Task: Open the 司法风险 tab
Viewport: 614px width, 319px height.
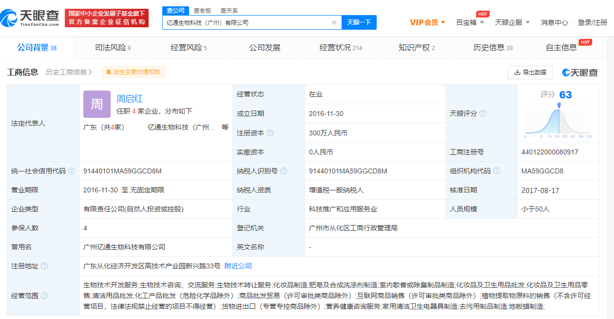Action: [113, 48]
